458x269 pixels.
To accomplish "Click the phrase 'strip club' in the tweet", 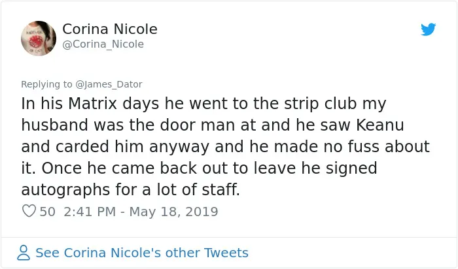I will coord(321,104).
